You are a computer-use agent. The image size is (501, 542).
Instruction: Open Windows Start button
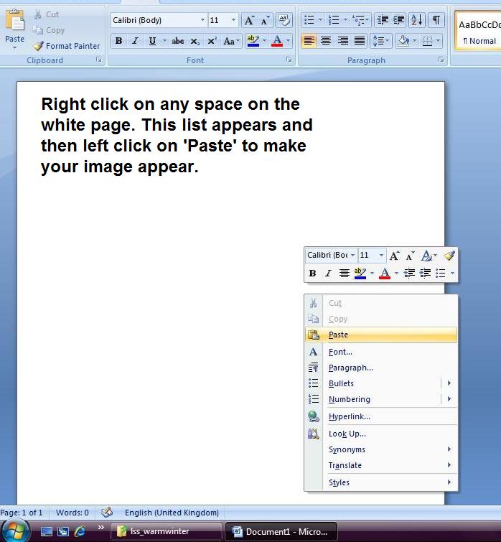tap(14, 531)
